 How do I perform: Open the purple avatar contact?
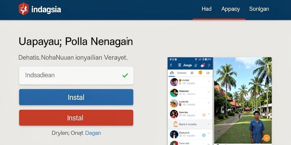[x=174, y=82]
